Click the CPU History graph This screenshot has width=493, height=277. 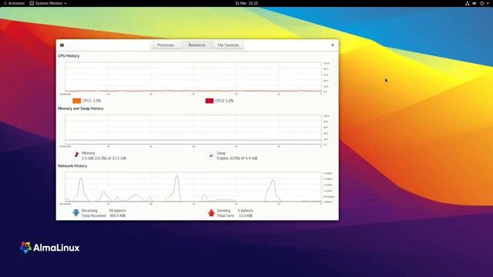(193, 77)
